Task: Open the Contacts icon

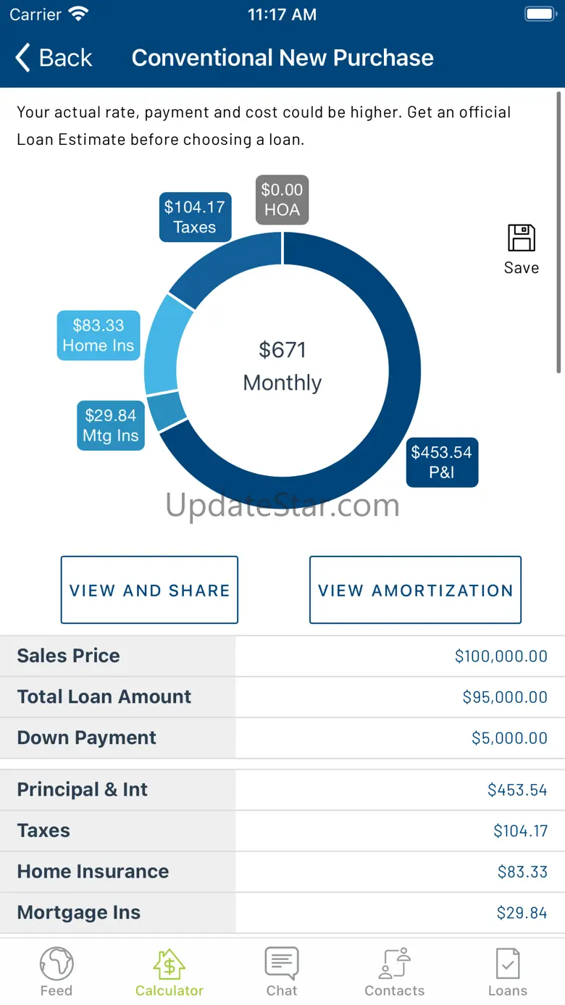Action: tap(395, 964)
